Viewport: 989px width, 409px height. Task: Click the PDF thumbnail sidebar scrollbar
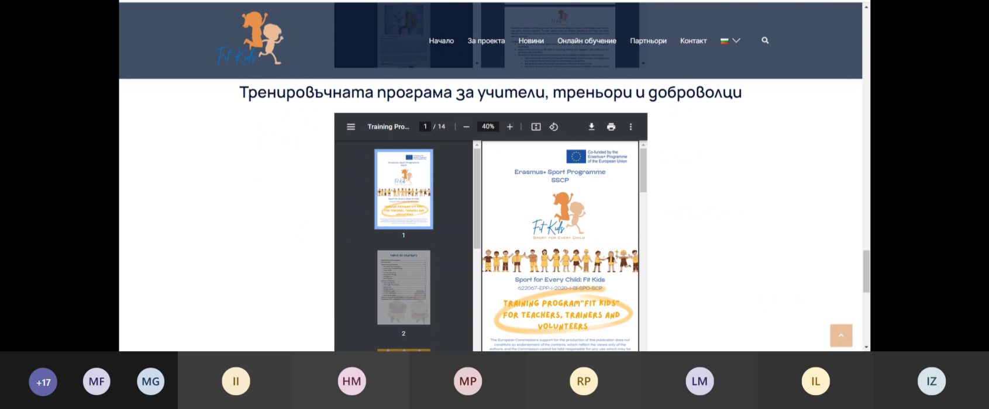tap(477, 199)
